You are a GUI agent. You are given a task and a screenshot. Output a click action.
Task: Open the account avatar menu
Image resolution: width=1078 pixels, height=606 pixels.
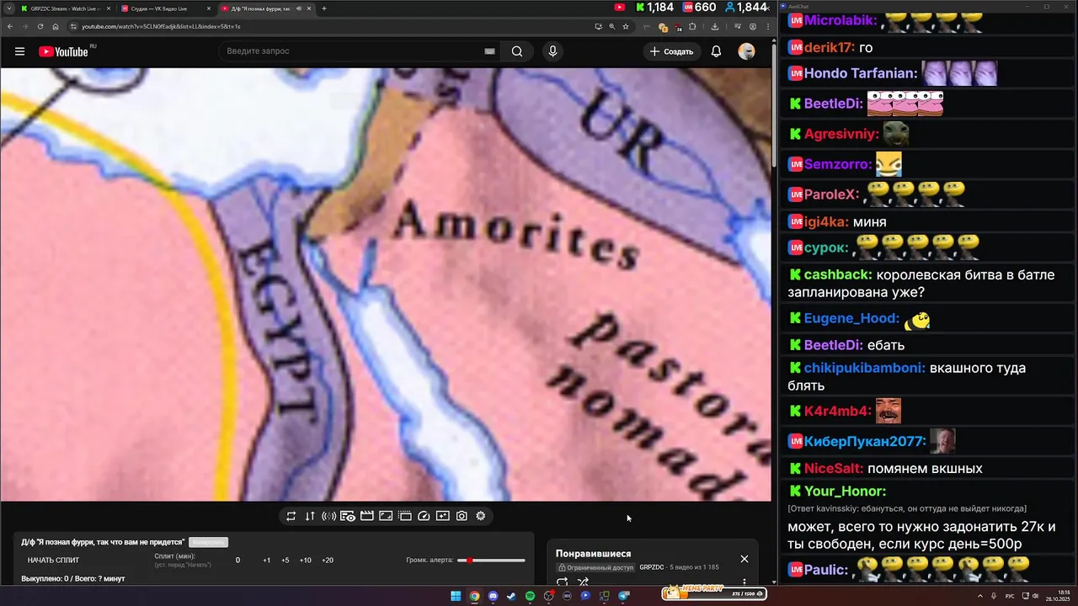(746, 51)
